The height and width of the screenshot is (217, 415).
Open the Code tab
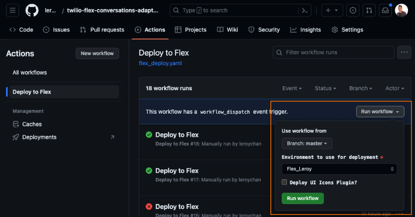pyautogui.click(x=21, y=30)
